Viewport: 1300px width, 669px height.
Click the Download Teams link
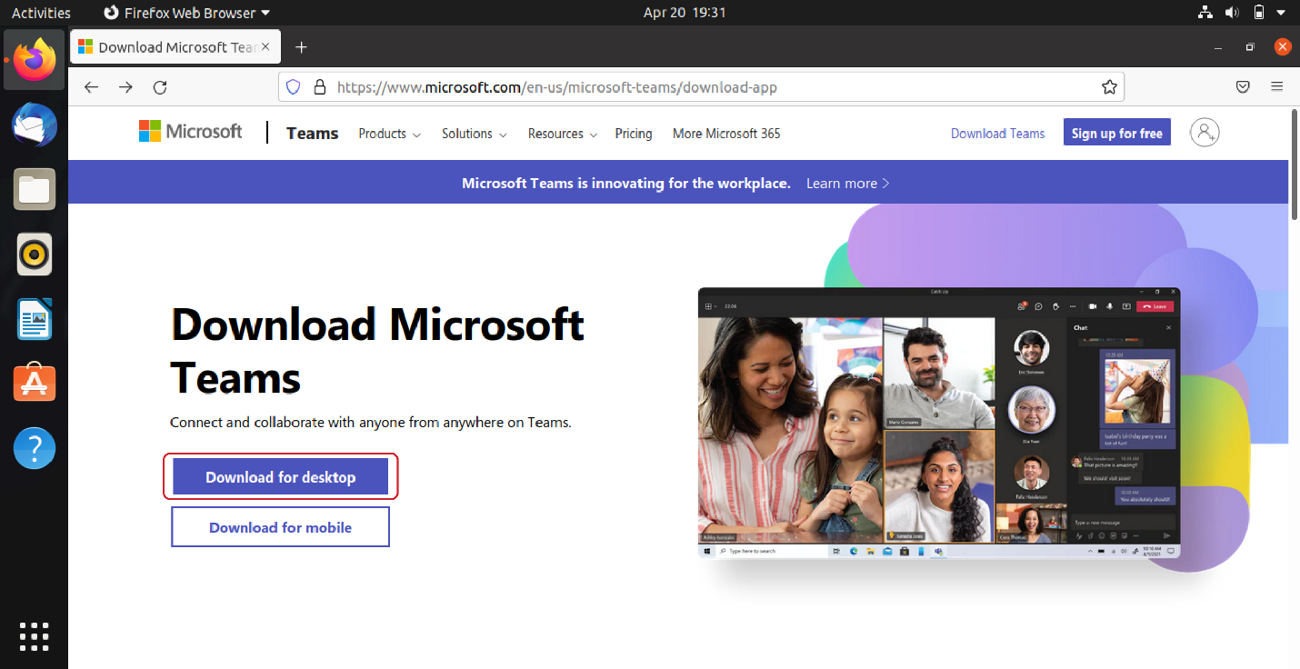coord(997,134)
